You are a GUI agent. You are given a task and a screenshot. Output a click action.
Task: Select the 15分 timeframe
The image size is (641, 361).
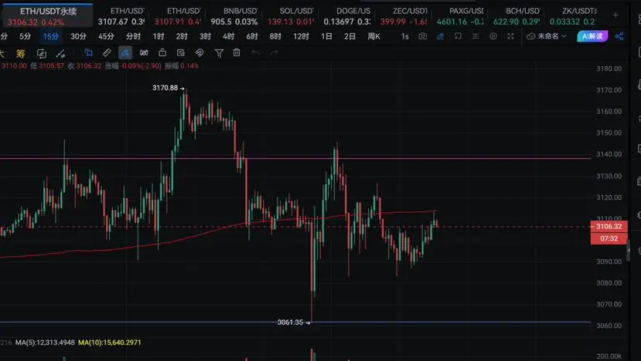tap(51, 36)
